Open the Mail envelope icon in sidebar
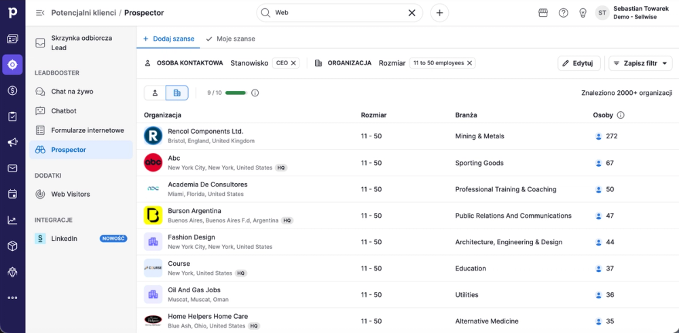Viewport: 679px width, 333px height. point(12,168)
